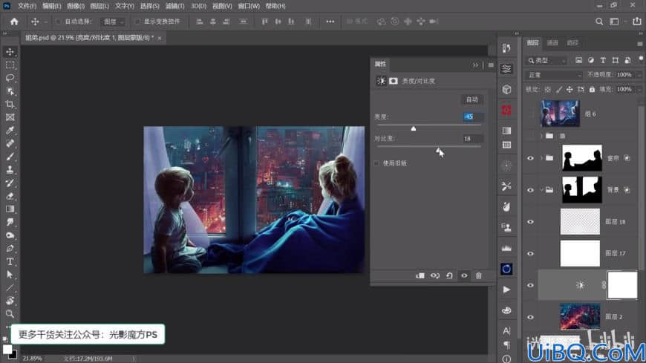Open the 文件(F) menu
The image size is (646, 363).
click(x=27, y=6)
